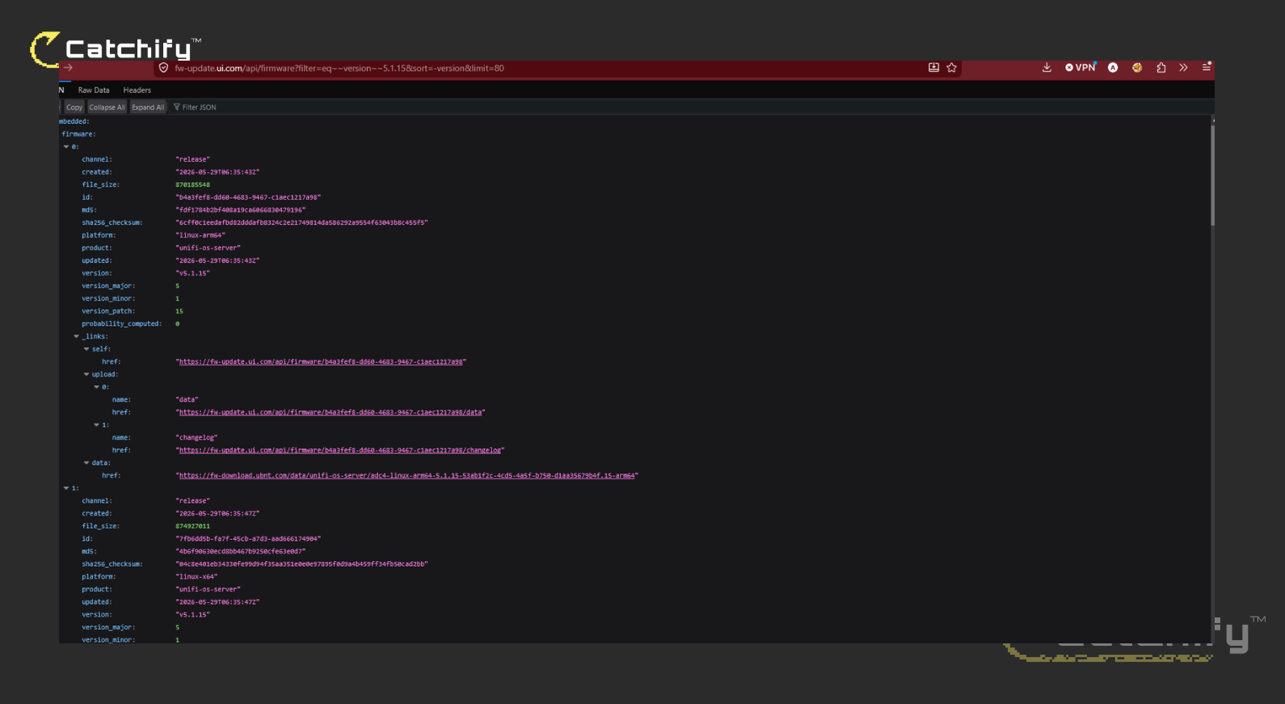The height and width of the screenshot is (704, 1285).
Task: Open the fw-download.ubnt.com arm64 download link
Action: tap(407, 475)
